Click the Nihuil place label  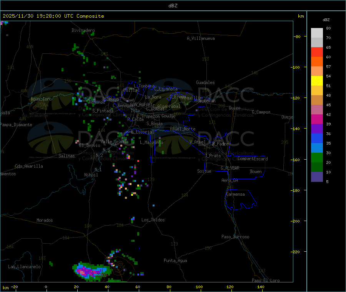(91, 175)
